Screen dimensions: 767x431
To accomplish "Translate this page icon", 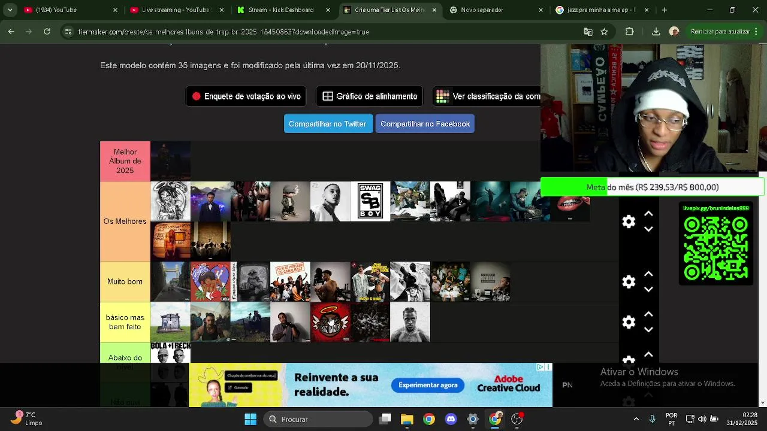I will (x=588, y=32).
